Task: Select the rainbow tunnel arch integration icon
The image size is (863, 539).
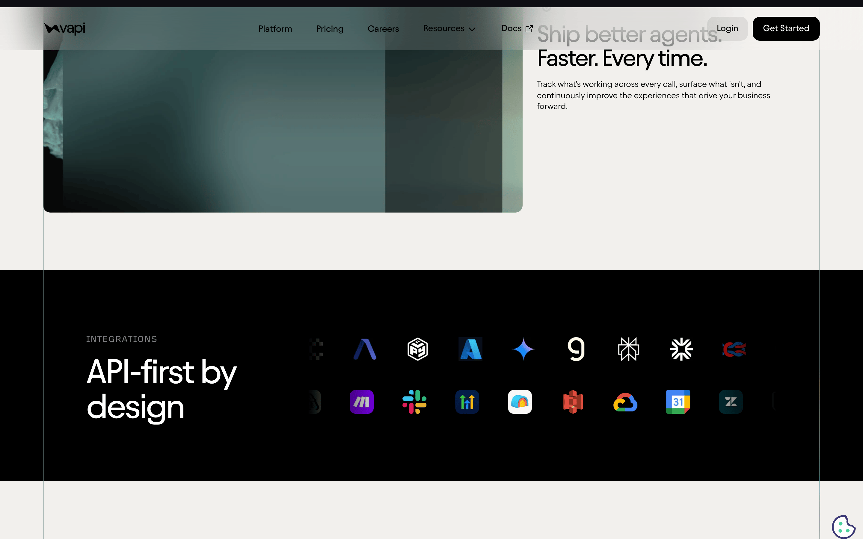Action: (520, 402)
